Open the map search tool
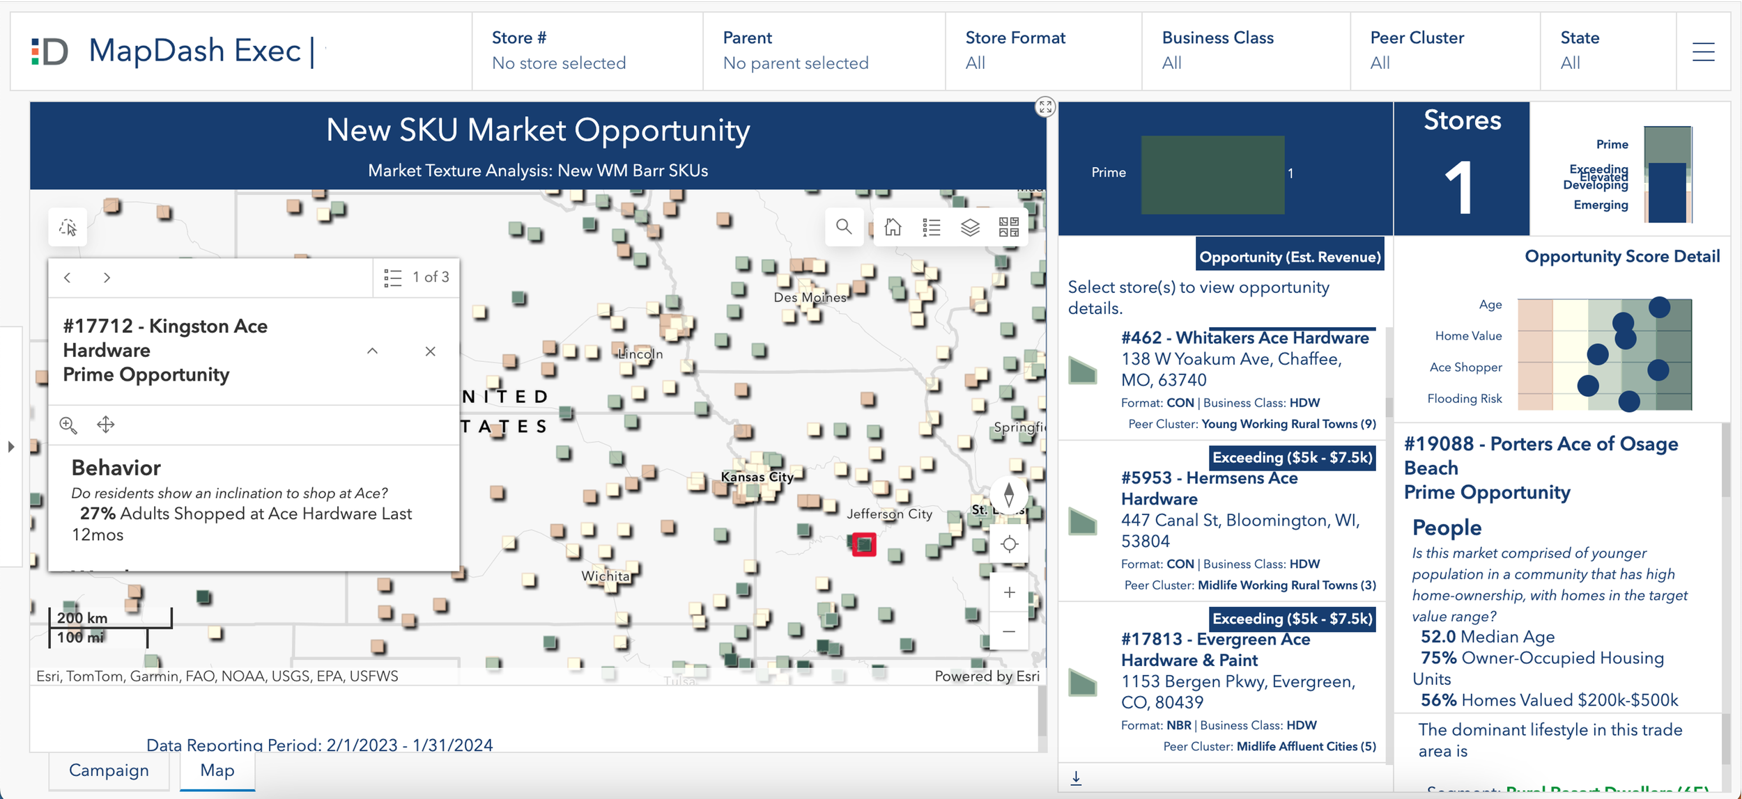The image size is (1742, 799). click(844, 227)
